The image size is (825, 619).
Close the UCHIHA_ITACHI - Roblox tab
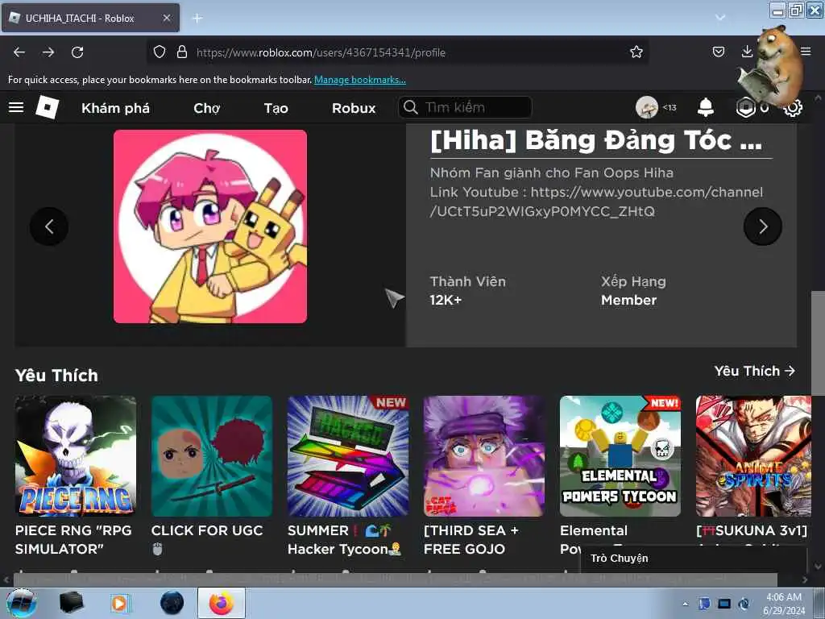pos(167,18)
